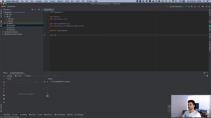Image resolution: width=211 pixels, height=118 pixels.
Task: Click the Apple menu icon
Action: click(x=3, y=1)
